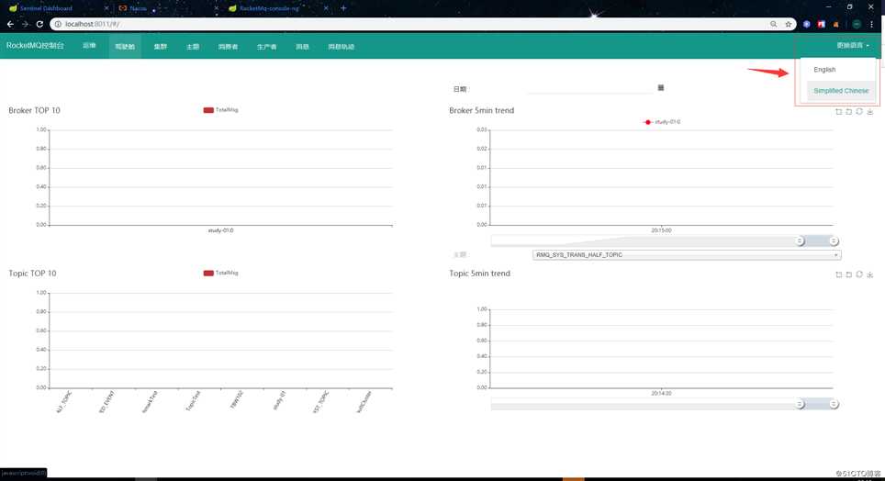Open the blue hexagon browser extension

807,24
